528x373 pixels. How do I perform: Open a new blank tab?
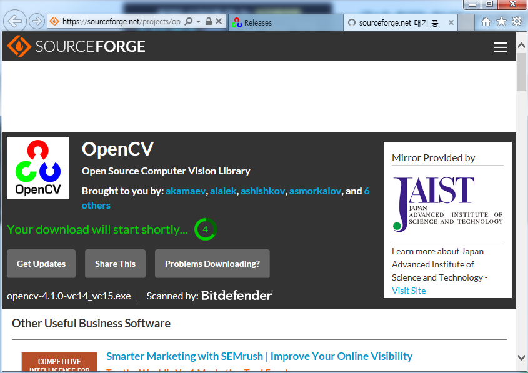click(466, 22)
